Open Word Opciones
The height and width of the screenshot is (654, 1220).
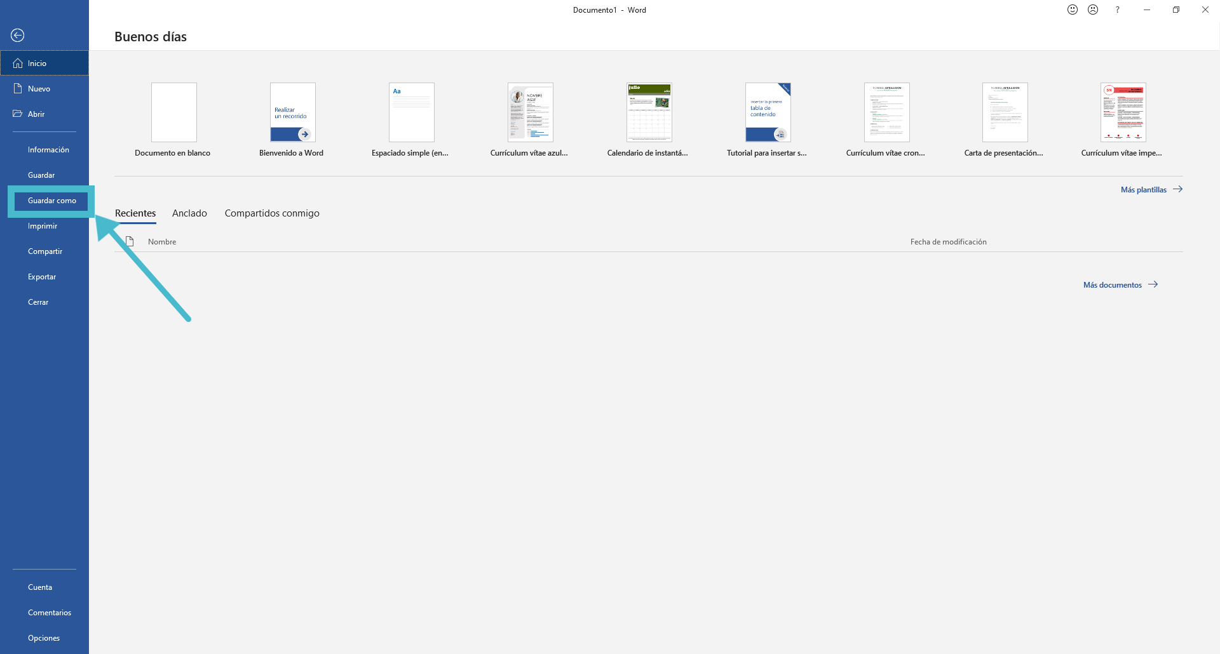click(x=44, y=638)
